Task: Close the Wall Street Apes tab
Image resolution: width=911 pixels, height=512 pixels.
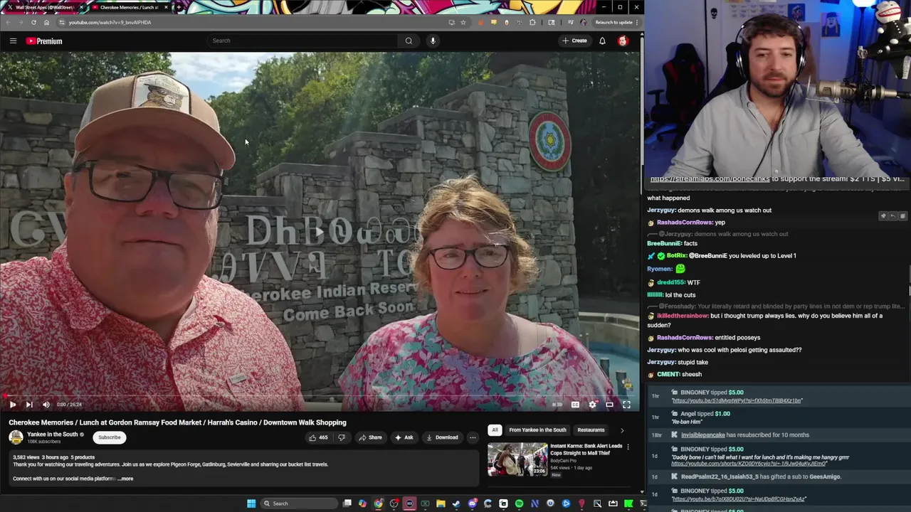Action: point(81,7)
